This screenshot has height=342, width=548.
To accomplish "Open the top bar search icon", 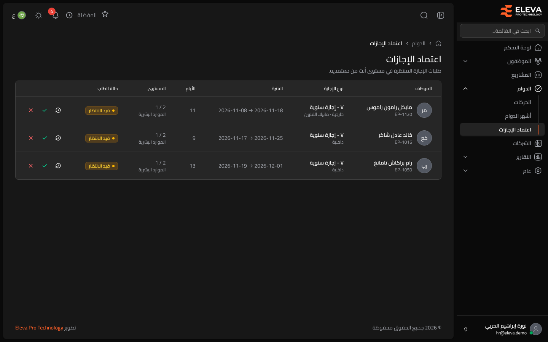I will [x=424, y=15].
